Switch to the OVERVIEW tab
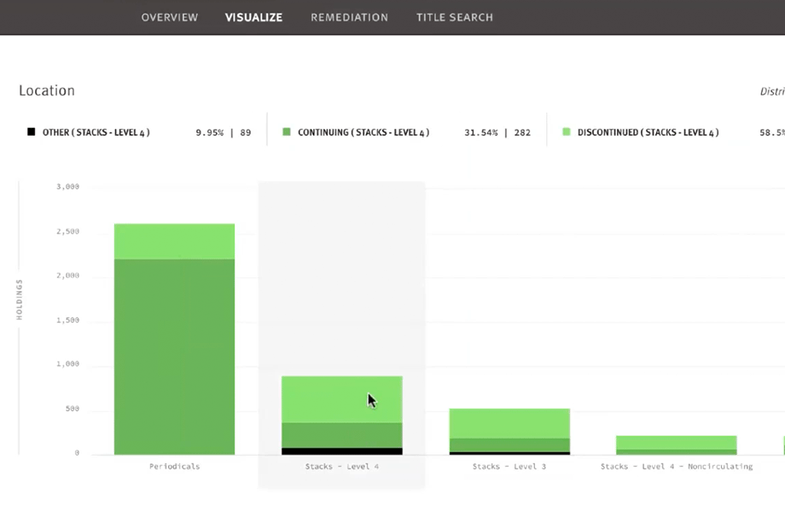Screen dimensions: 785x512 tap(169, 17)
